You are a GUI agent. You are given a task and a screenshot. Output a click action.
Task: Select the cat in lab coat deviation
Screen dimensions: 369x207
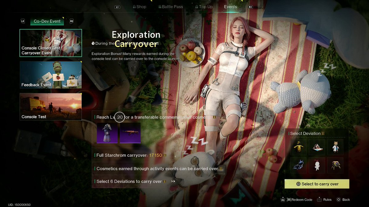point(335,147)
